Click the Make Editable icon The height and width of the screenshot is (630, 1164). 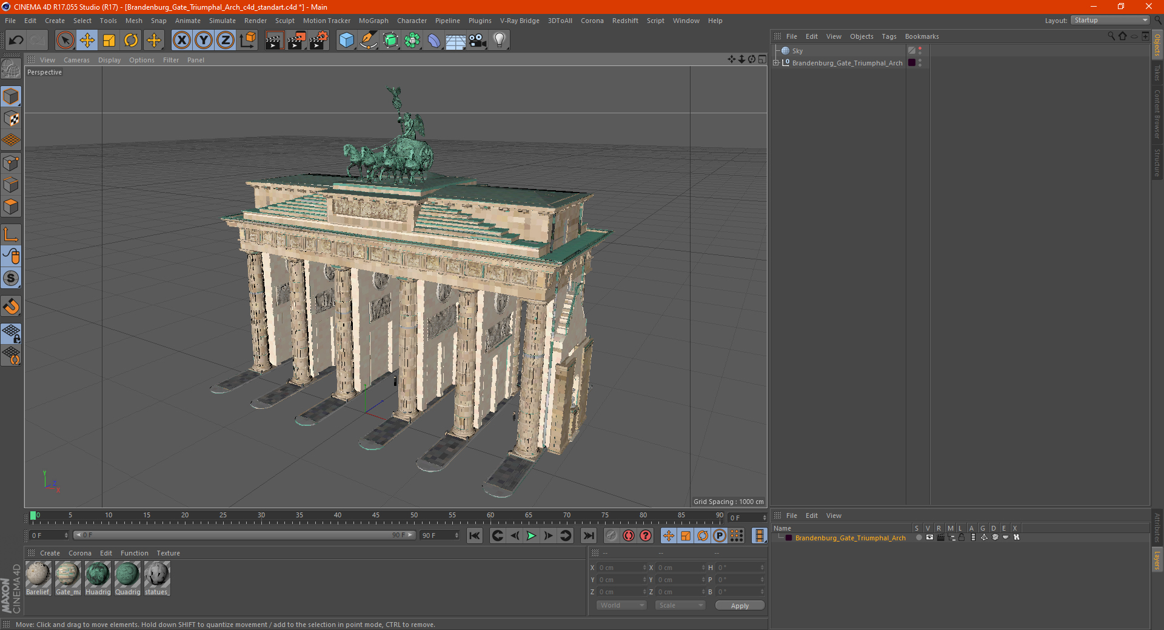11,69
